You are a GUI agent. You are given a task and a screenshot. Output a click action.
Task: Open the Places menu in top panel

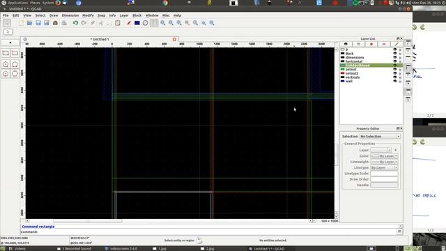(x=36, y=3)
